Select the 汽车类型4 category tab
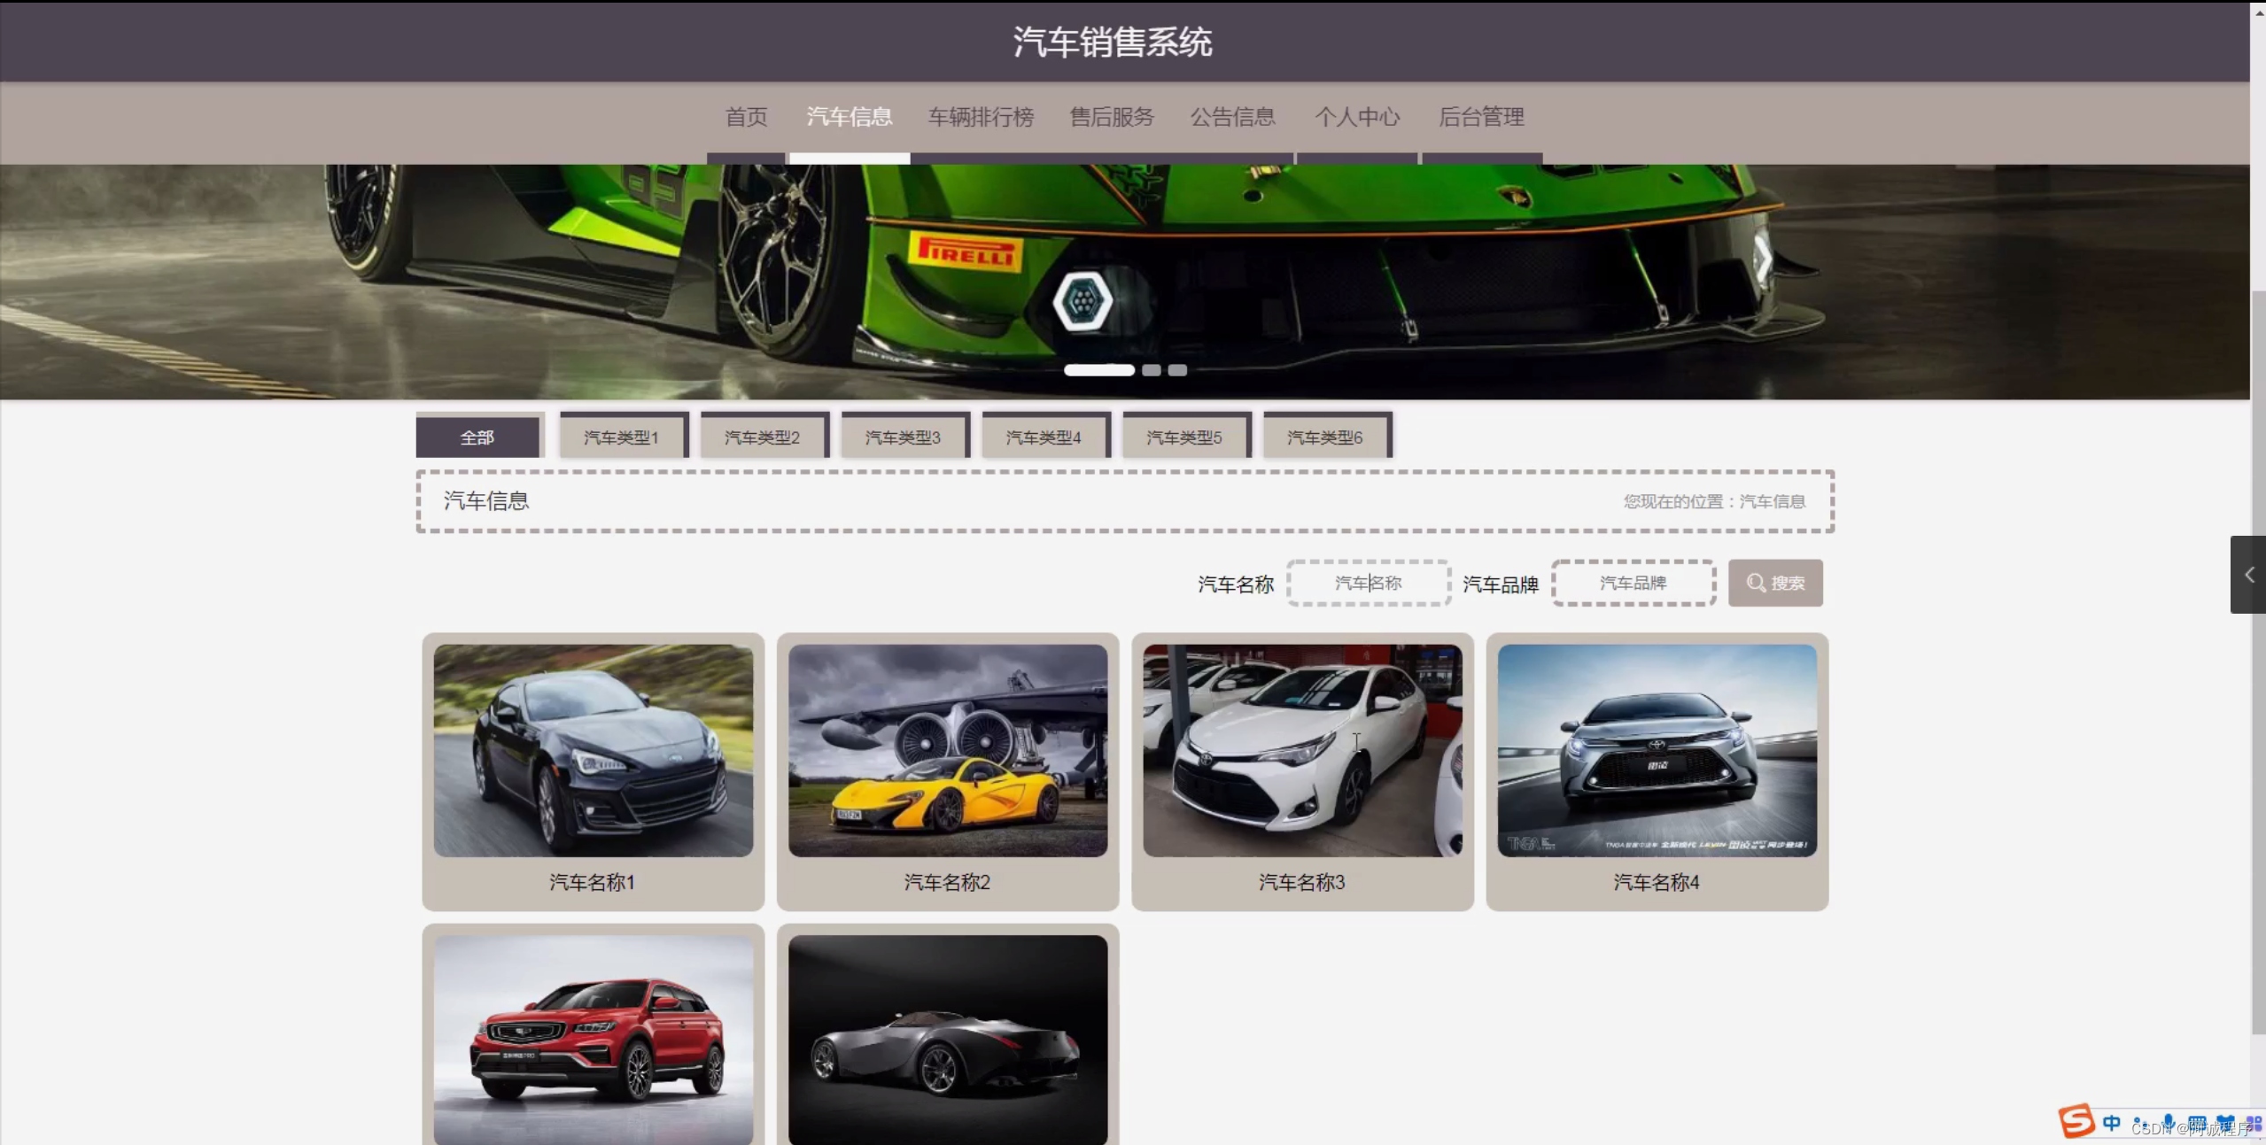Image resolution: width=2266 pixels, height=1145 pixels. pyautogui.click(x=1044, y=437)
